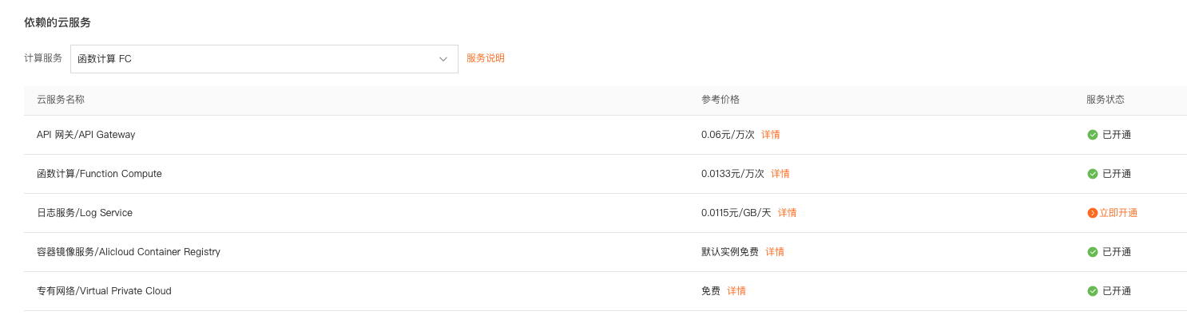
Task: Open 详情 for the Virtual Private Cloud price
Action: point(736,291)
